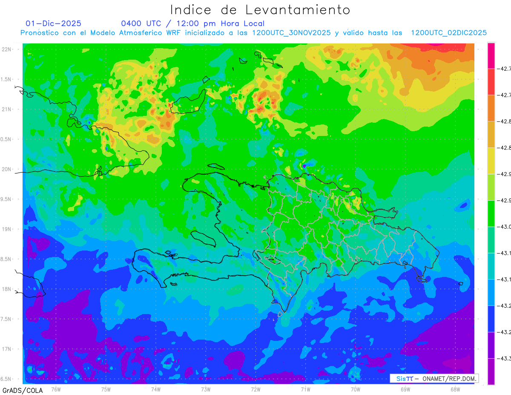
Task: Pick the bright green legend swatch
Action: (491, 213)
